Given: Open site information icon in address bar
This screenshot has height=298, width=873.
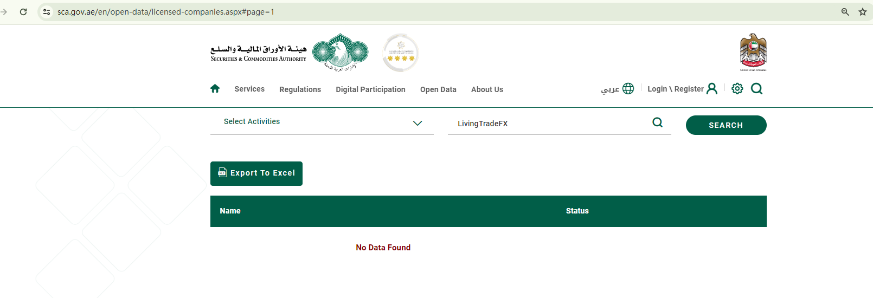Looking at the screenshot, I should [x=47, y=11].
